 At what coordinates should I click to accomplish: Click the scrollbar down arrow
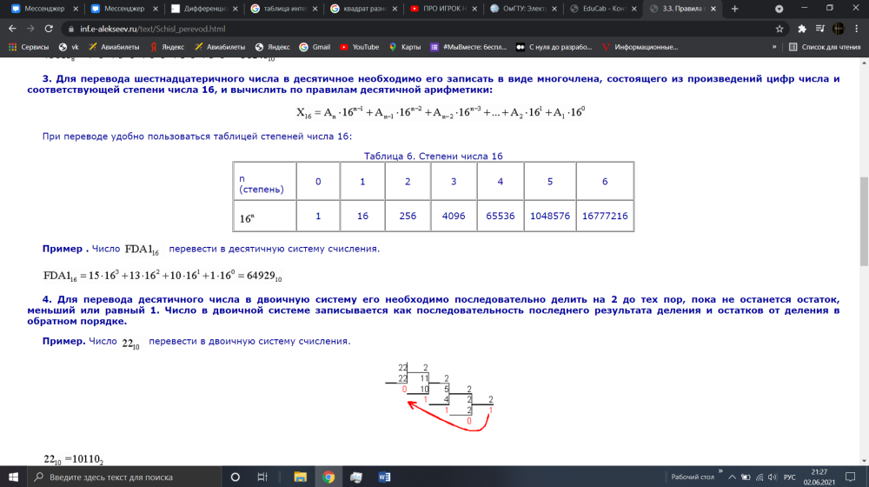tap(864, 461)
